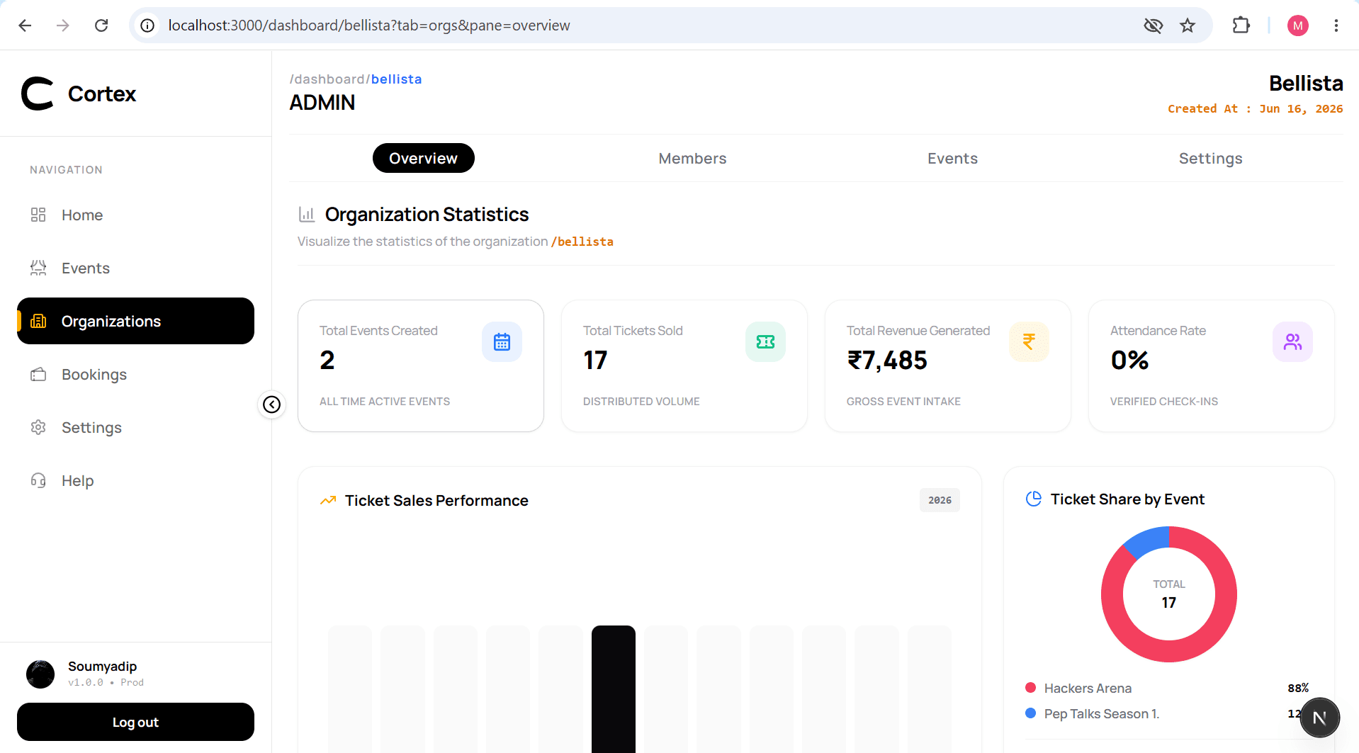The width and height of the screenshot is (1359, 753).
Task: Open the browser extensions puzzle icon
Action: [x=1241, y=26]
